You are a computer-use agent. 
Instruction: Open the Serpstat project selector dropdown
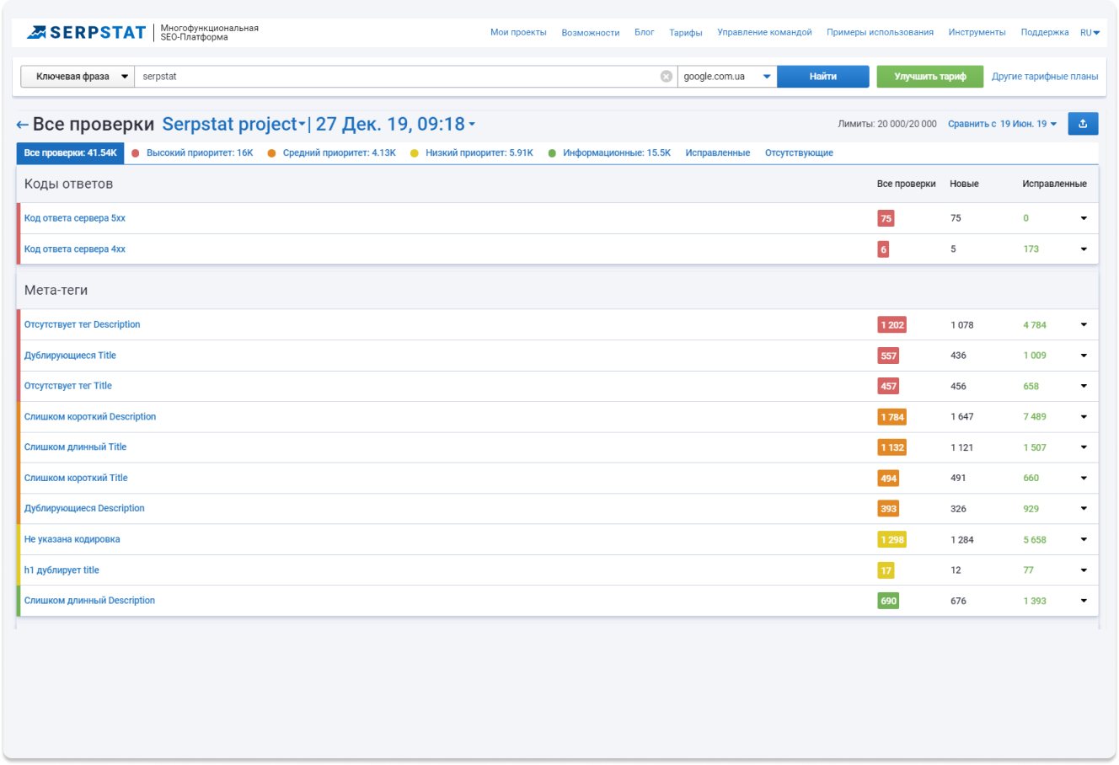coord(233,124)
